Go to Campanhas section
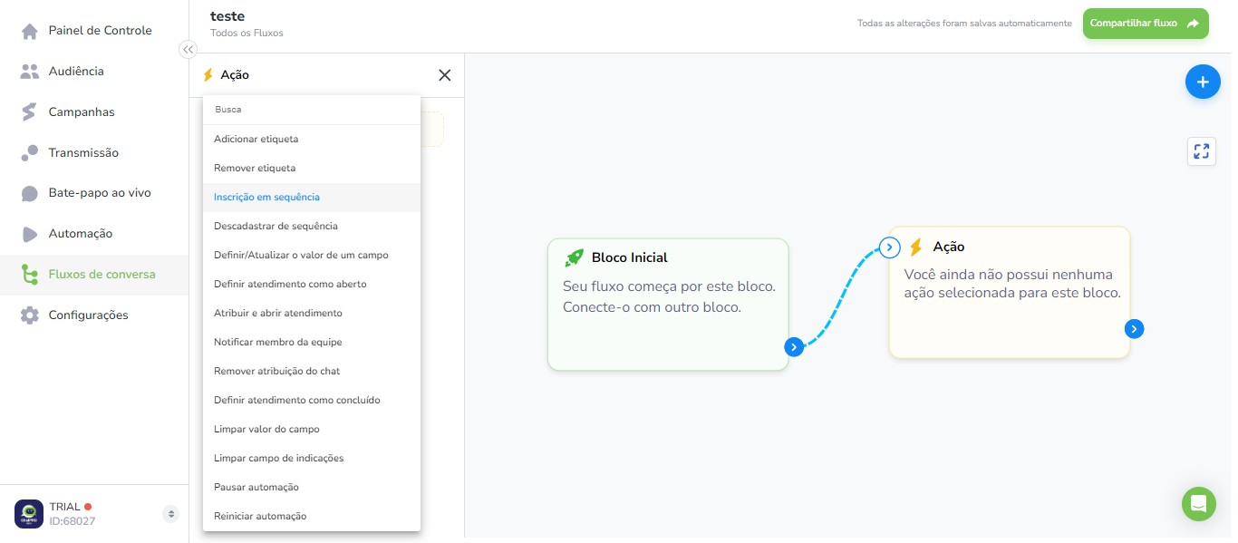This screenshot has width=1238, height=543. (x=94, y=112)
